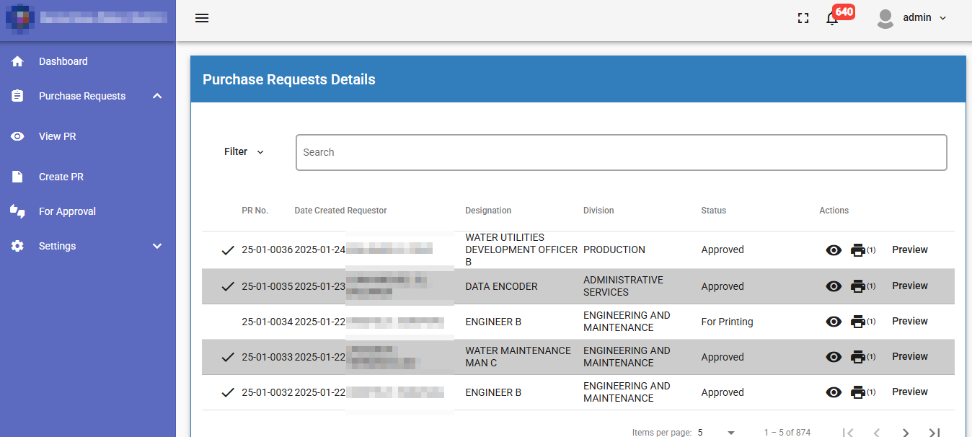Viewport: 972px width, 437px height.
Task: Open the Filter dropdown
Action: (x=244, y=152)
